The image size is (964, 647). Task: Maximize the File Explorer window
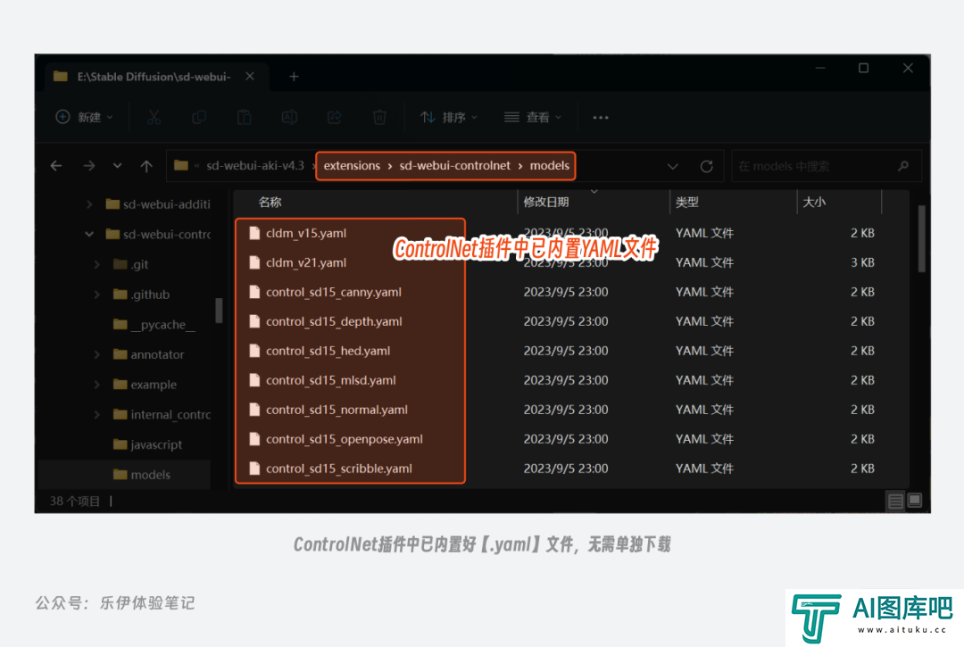(864, 68)
